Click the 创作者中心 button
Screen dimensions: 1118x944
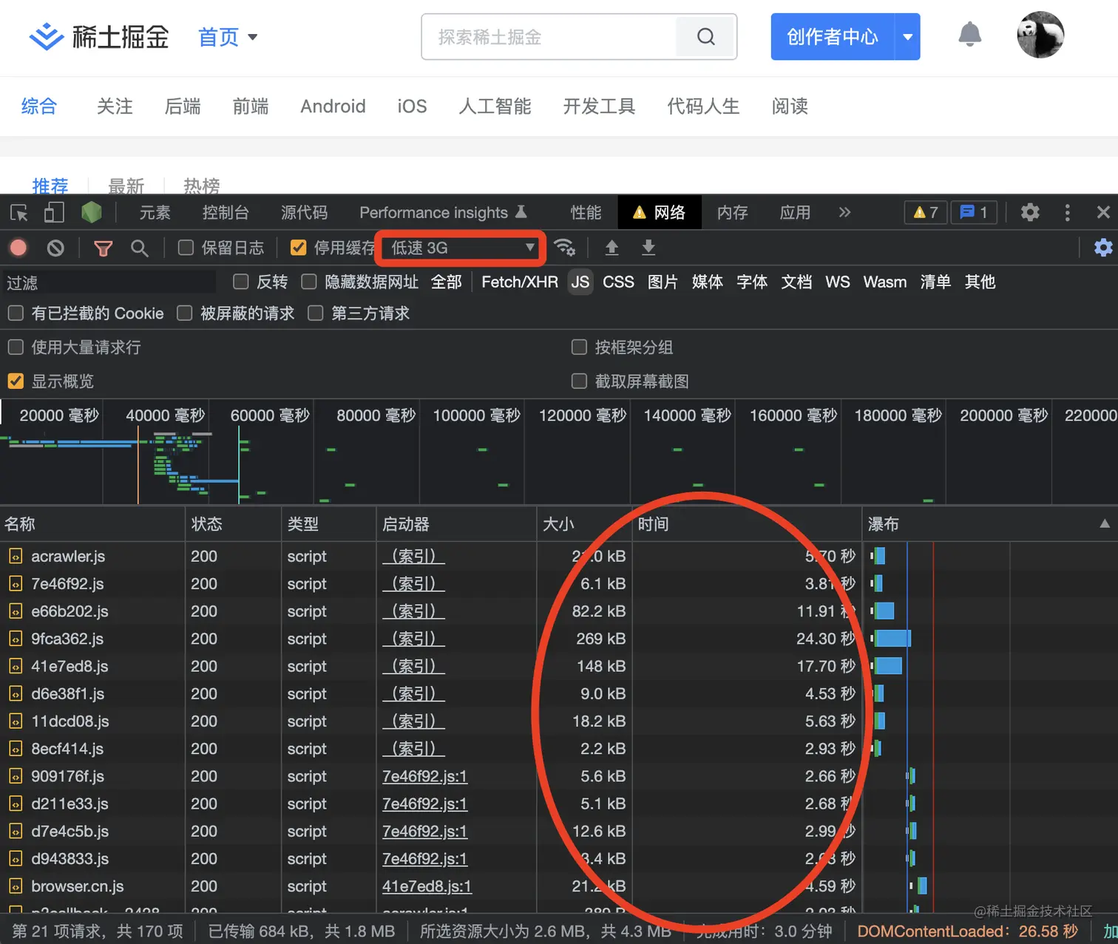[x=833, y=36]
